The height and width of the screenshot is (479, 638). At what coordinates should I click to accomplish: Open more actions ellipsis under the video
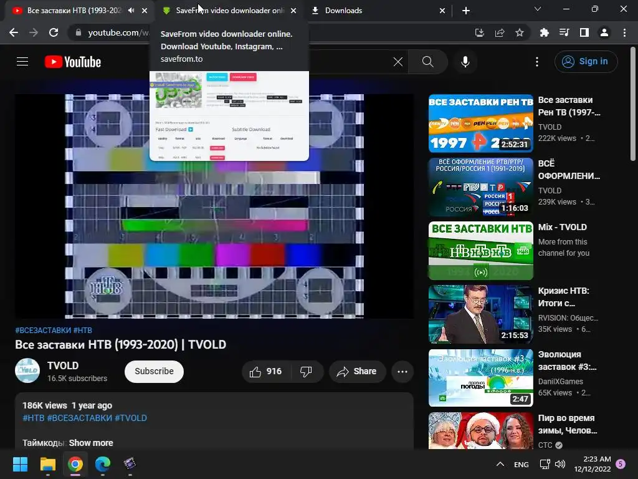[x=402, y=372]
